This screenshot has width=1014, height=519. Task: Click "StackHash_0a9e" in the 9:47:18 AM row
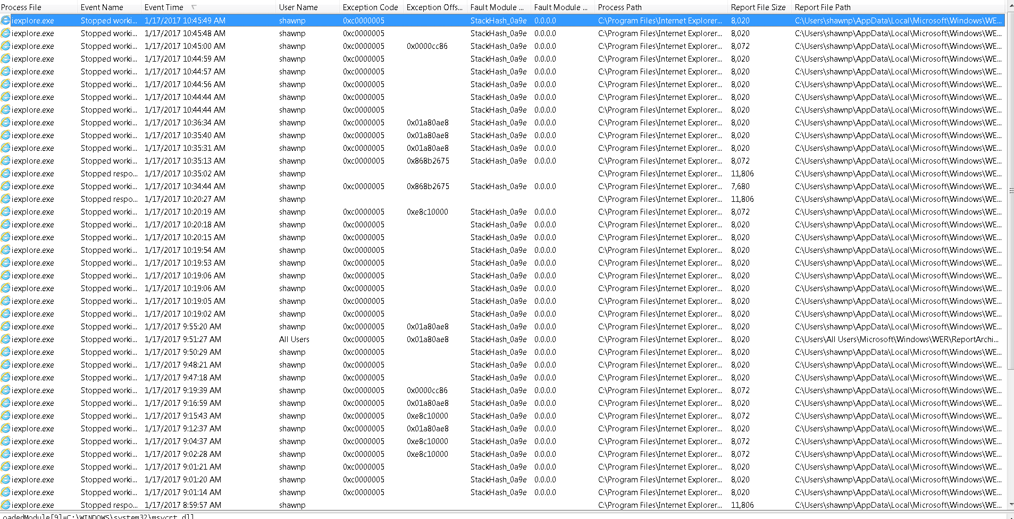pyautogui.click(x=498, y=378)
